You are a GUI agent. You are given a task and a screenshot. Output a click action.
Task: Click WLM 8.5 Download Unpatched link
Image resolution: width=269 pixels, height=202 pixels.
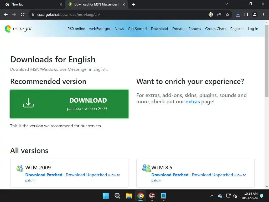click(x=212, y=175)
